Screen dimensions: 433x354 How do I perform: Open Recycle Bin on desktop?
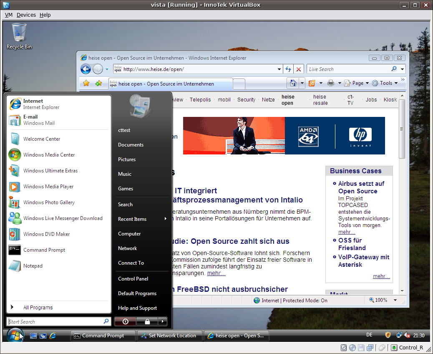pos(19,36)
